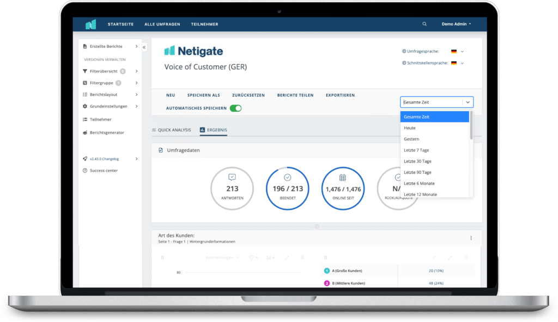Viewport: 558px width, 322px height.
Task: Select Letzte 6 Monate option
Action: pyautogui.click(x=434, y=183)
